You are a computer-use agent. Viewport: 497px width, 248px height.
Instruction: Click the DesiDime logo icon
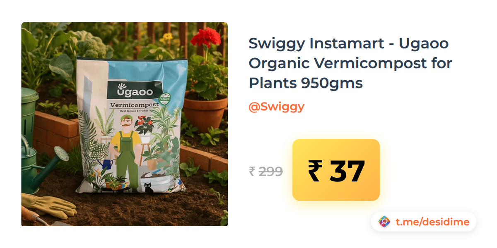(x=384, y=222)
